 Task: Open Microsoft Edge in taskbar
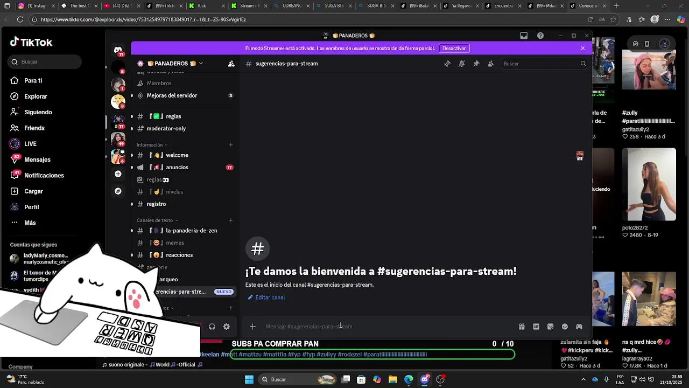click(x=409, y=379)
